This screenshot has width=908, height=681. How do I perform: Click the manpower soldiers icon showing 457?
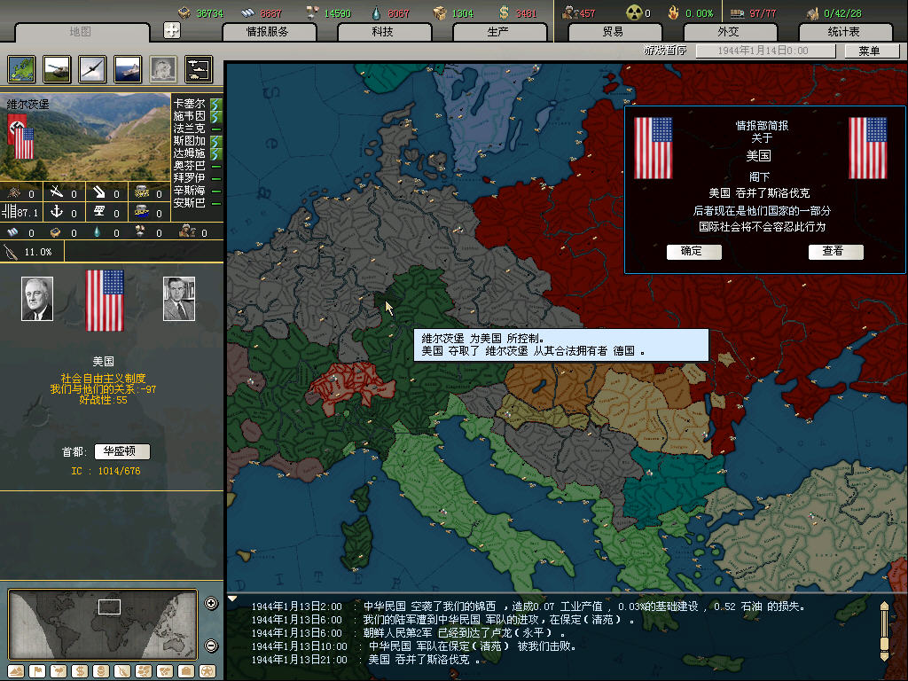(571, 12)
